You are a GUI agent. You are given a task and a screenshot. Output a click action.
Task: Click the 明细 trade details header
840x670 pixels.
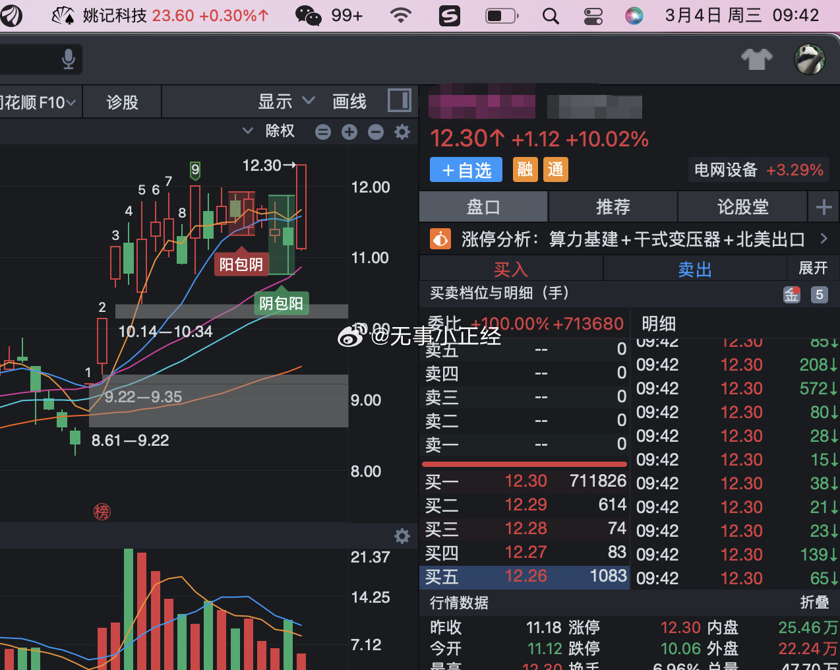click(x=659, y=323)
